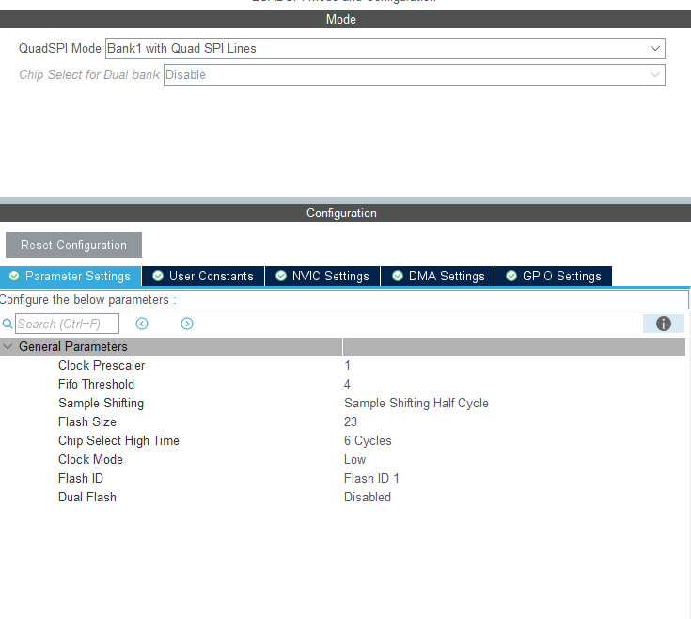
Task: Click NVIC Settings green check icon
Action: (281, 276)
